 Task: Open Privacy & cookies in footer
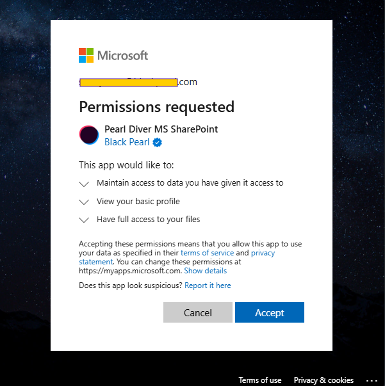click(324, 380)
